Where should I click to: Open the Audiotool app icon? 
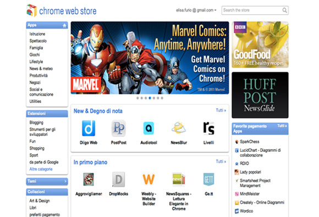(148, 128)
